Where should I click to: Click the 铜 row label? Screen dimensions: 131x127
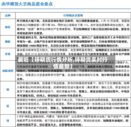coord(8,89)
